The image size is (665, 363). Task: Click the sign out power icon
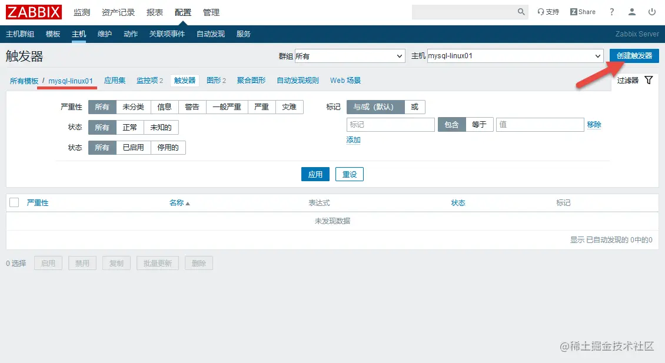pos(652,11)
